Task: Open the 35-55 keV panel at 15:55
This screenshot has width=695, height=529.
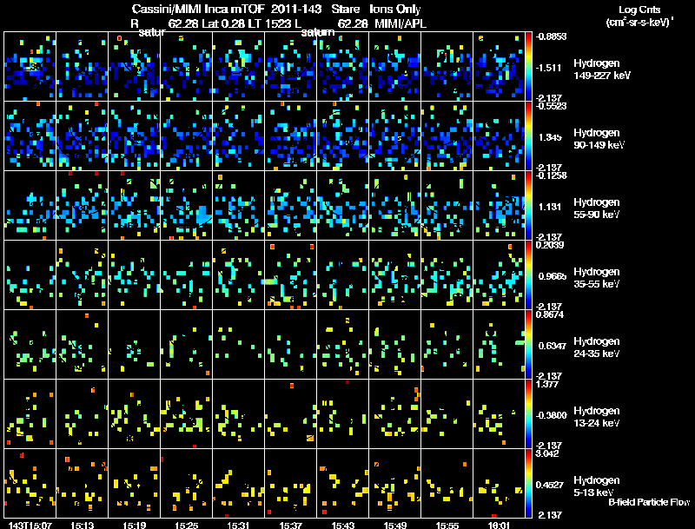Action: [x=447, y=275]
